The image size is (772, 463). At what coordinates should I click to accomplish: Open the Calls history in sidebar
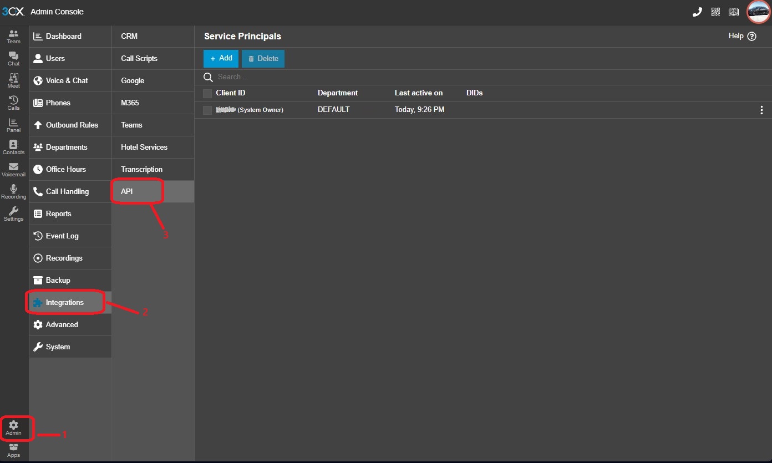point(13,103)
